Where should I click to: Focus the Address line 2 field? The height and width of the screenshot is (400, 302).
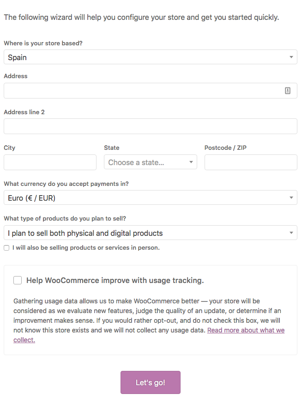click(x=151, y=126)
